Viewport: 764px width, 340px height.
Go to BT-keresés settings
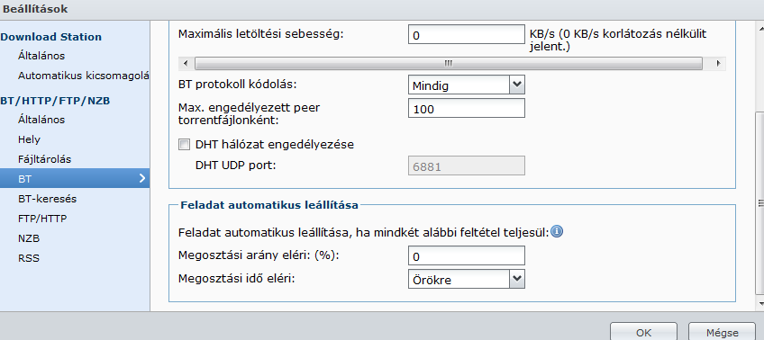point(47,199)
